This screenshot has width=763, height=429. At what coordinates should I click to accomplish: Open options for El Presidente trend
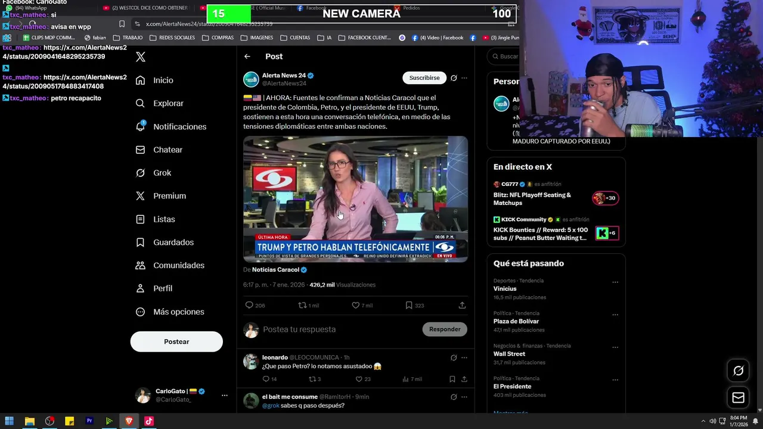coord(615,380)
